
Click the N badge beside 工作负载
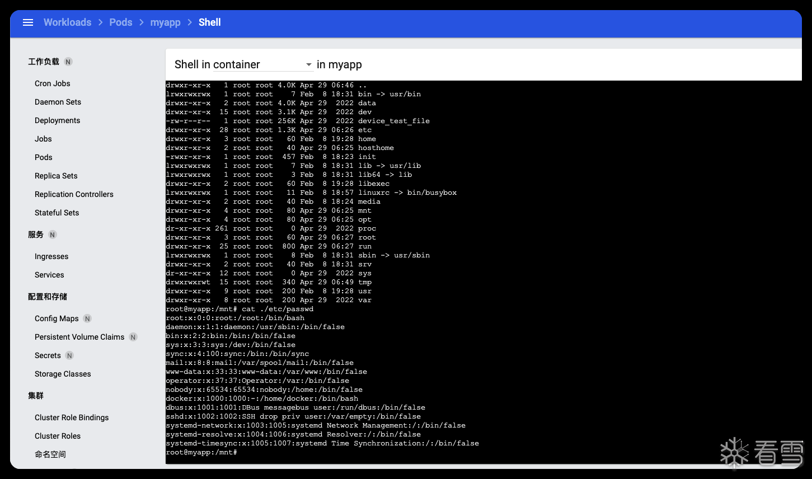coord(68,62)
